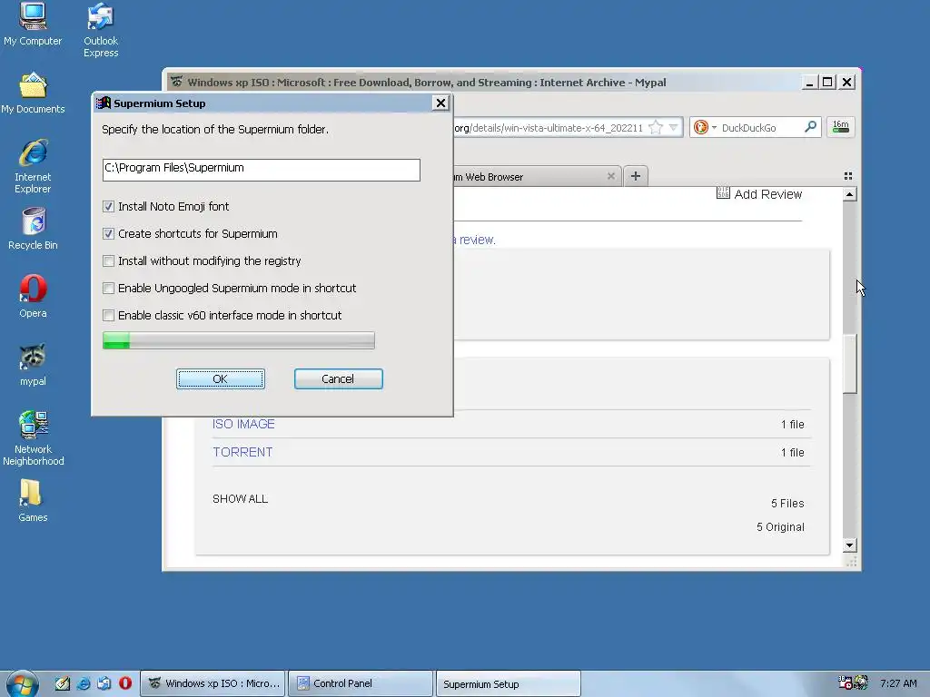
Task: Click the Internet Explorer quick launch icon
Action: pos(84,683)
